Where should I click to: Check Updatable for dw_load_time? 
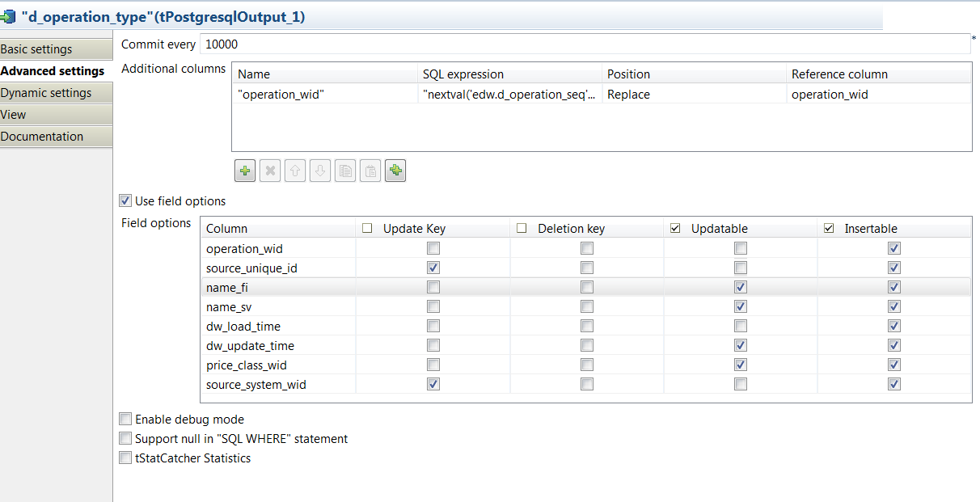click(741, 326)
